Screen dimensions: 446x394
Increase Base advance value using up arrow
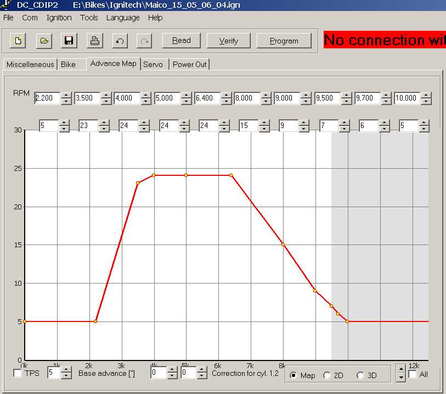tap(66, 370)
